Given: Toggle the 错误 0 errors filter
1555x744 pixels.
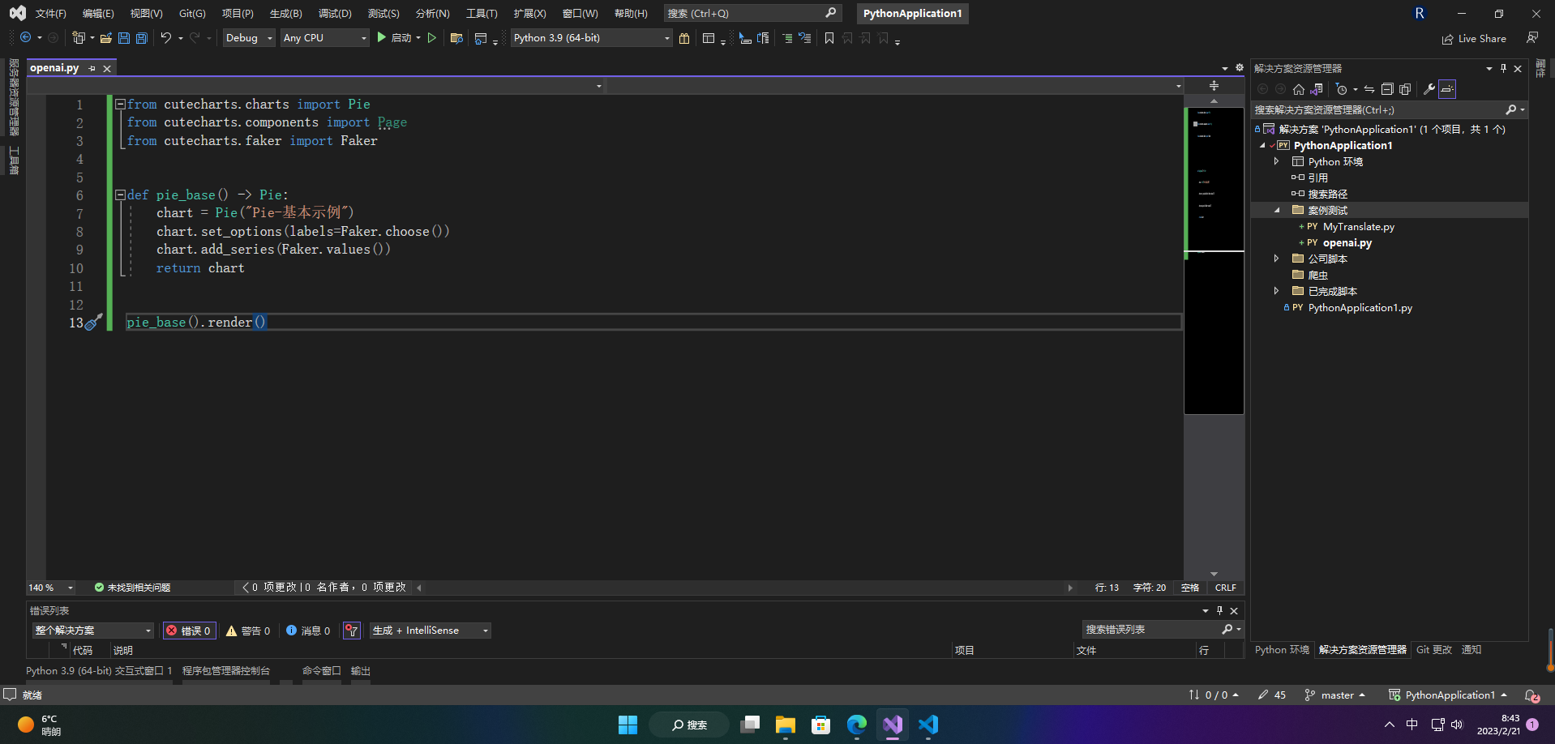Looking at the screenshot, I should (x=189, y=631).
